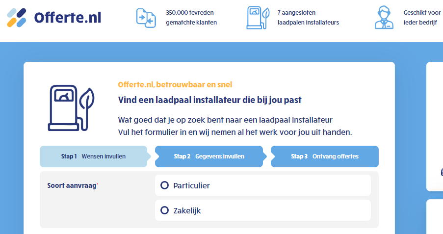Click the 'Soort aanvraag' label
Screen dimensions: 443x234
(x=73, y=185)
